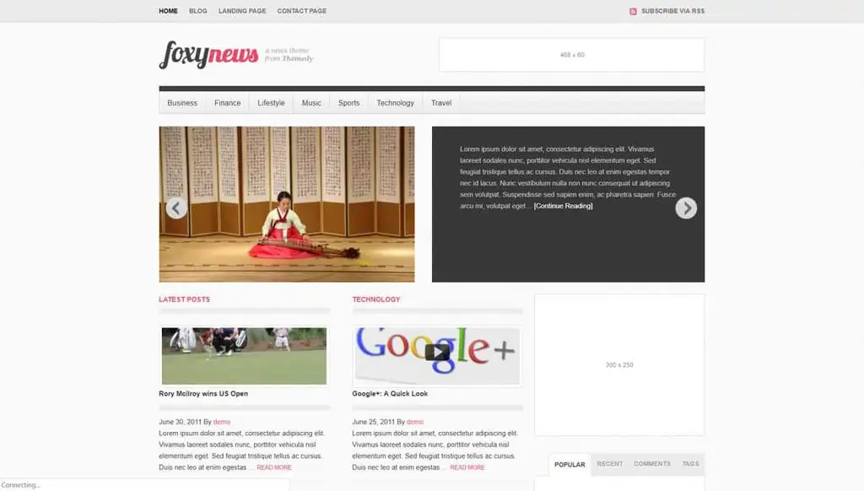Open the Blog menu item
The height and width of the screenshot is (491, 864).
click(197, 11)
